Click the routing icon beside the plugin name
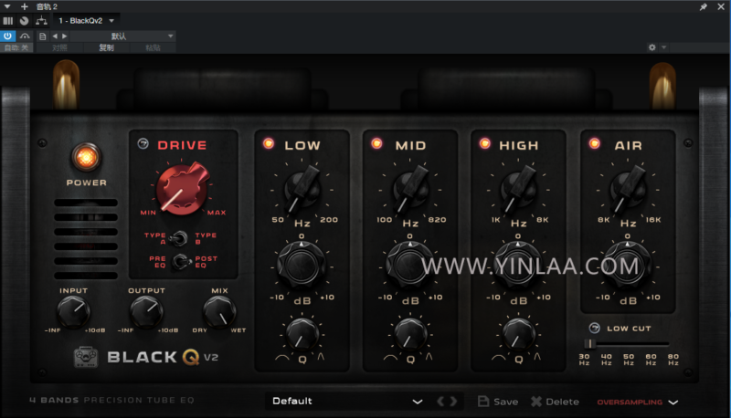 click(41, 20)
